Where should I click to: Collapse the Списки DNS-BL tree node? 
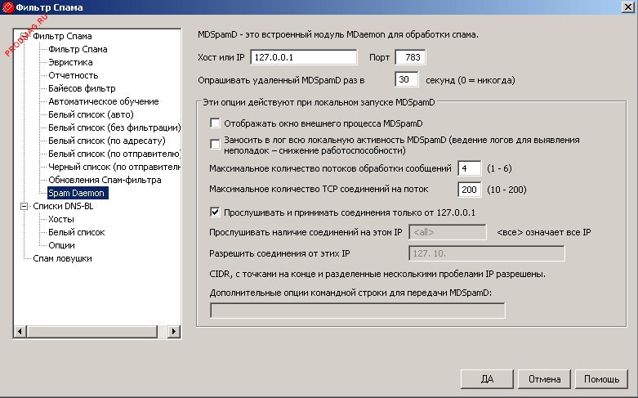pos(24,206)
